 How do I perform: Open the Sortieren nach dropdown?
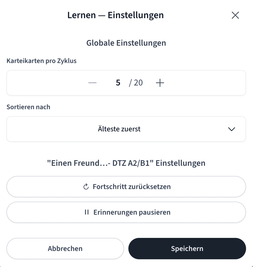[x=126, y=129]
